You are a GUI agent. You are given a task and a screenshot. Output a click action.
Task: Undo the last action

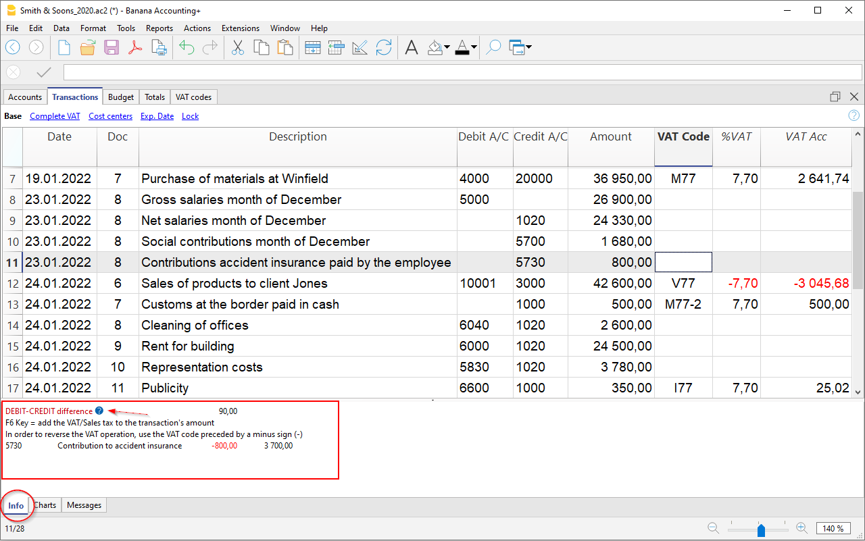click(187, 47)
